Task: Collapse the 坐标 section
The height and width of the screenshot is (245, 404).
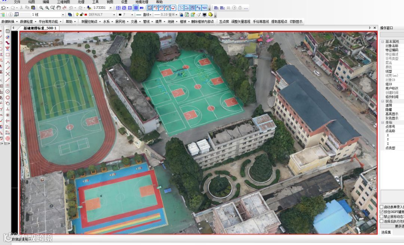Action: point(383,122)
